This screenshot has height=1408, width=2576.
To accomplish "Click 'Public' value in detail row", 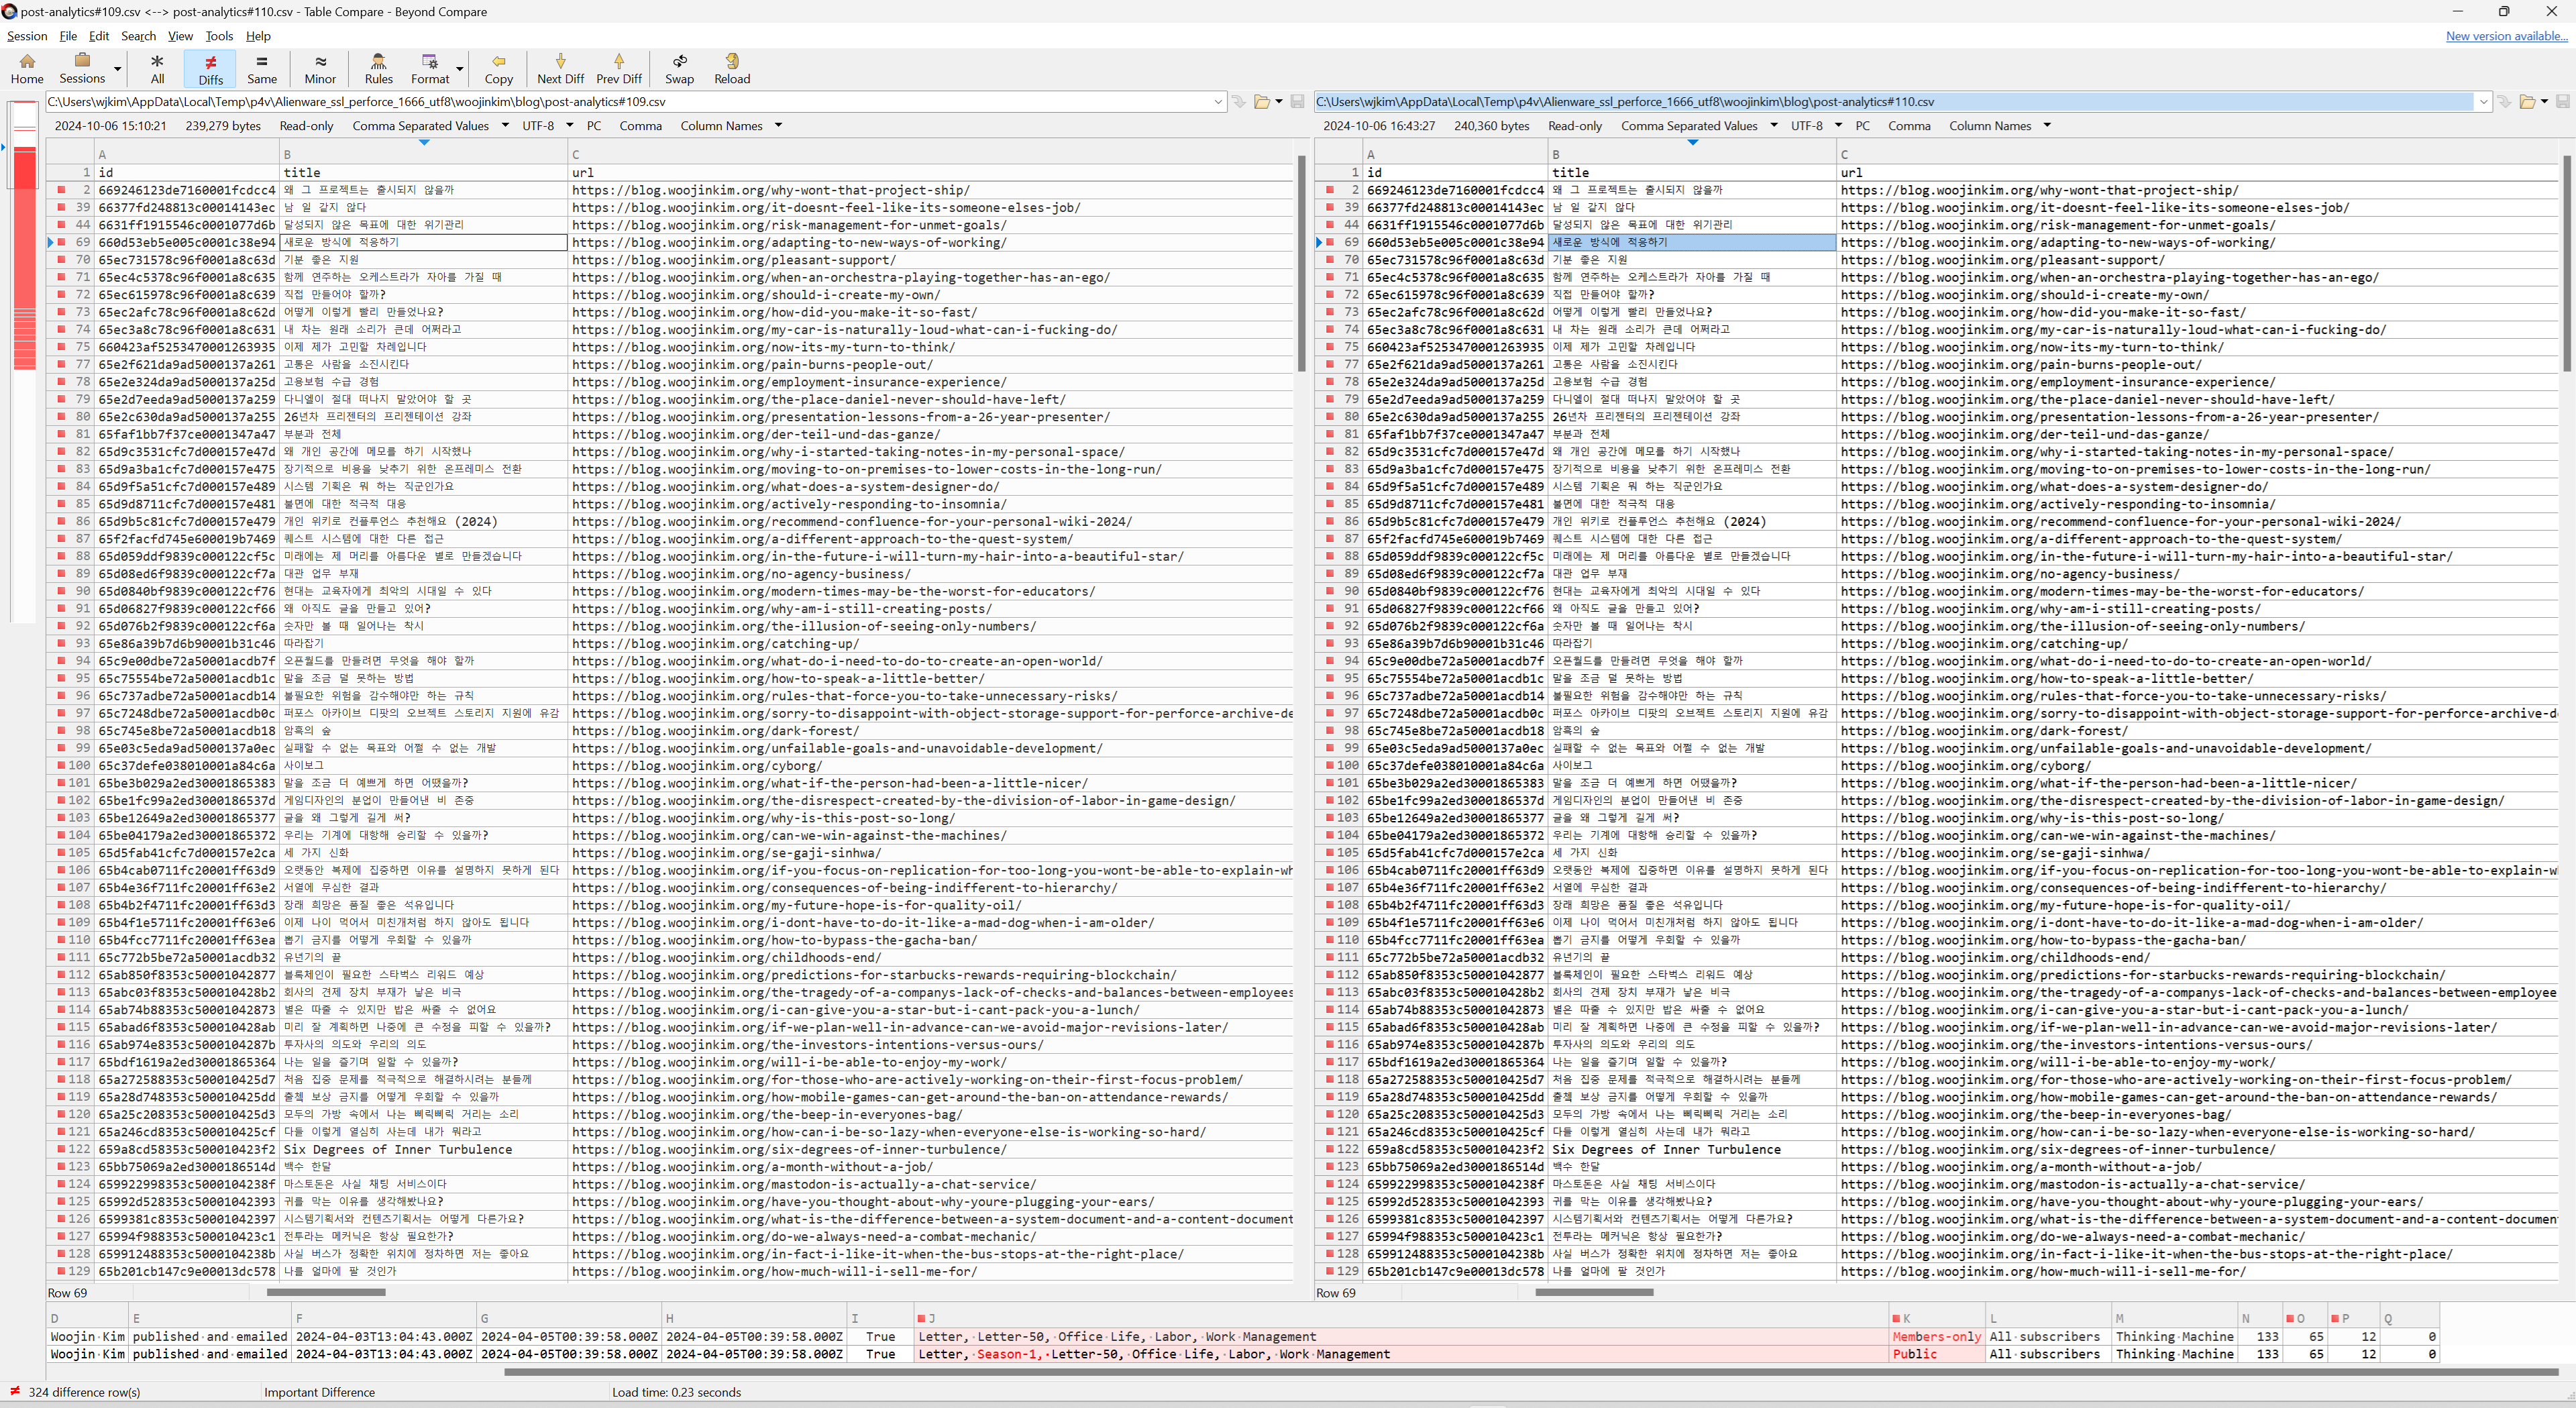I will (1914, 1354).
